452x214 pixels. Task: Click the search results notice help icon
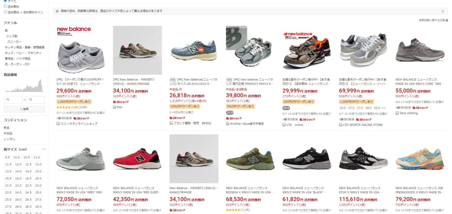tap(447, 20)
